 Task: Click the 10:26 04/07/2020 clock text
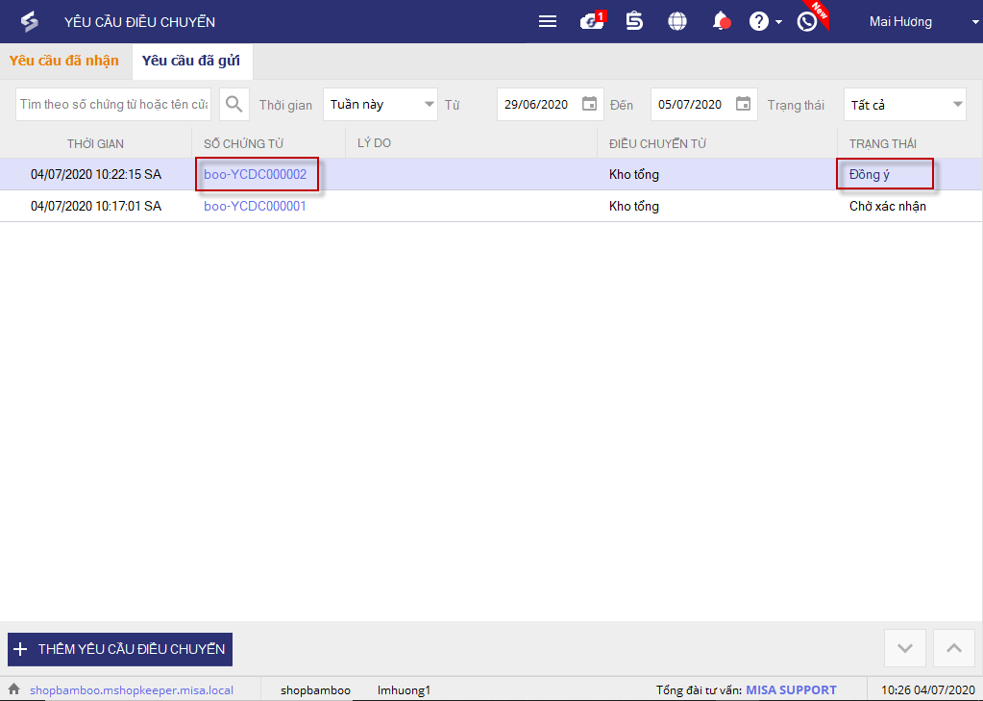(x=928, y=690)
